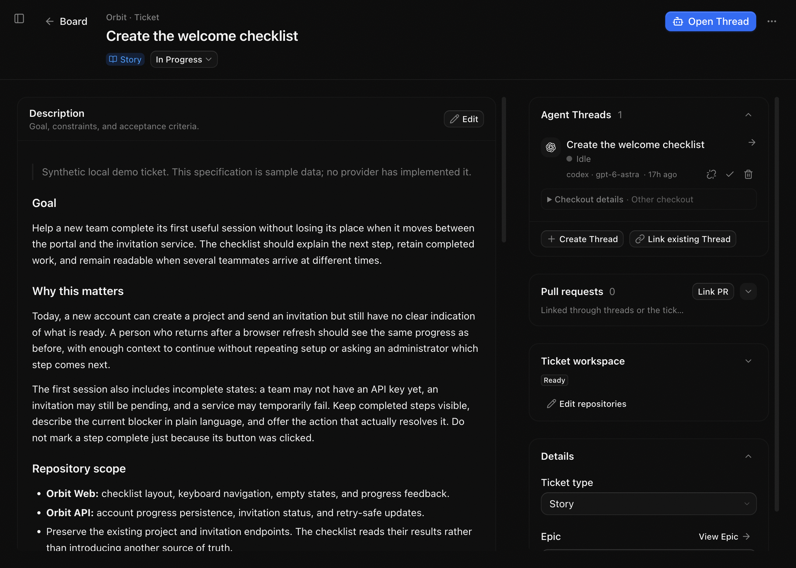Click the Story type badge

[x=125, y=59]
